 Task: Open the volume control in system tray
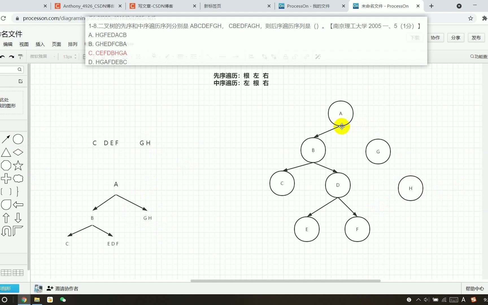(426, 300)
